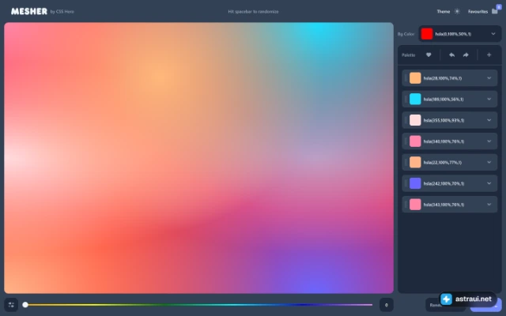The height and width of the screenshot is (316, 506).
Task: Click the Favourites count badge
Action: [x=499, y=7]
